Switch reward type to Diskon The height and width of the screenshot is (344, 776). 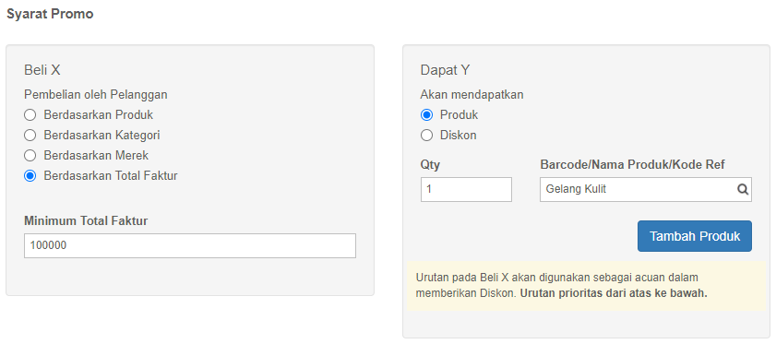(x=426, y=136)
